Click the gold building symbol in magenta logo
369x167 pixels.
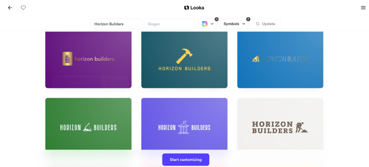tap(67, 59)
